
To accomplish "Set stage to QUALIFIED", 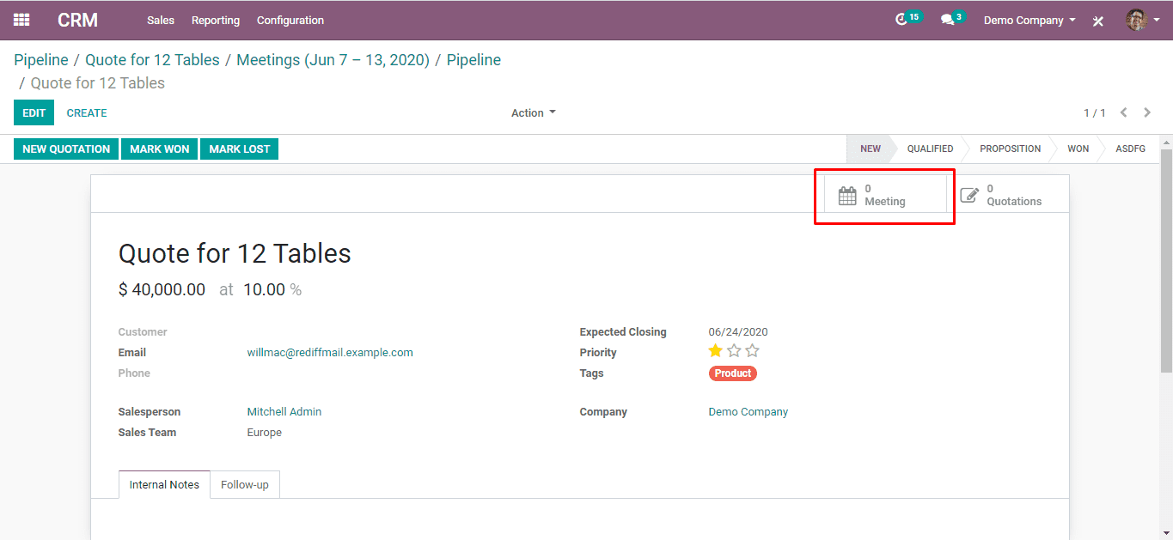I will (x=930, y=149).
